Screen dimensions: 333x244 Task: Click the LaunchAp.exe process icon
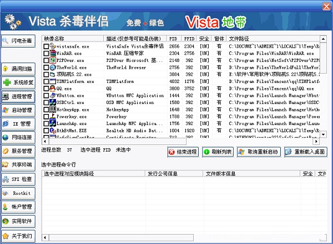53,123
